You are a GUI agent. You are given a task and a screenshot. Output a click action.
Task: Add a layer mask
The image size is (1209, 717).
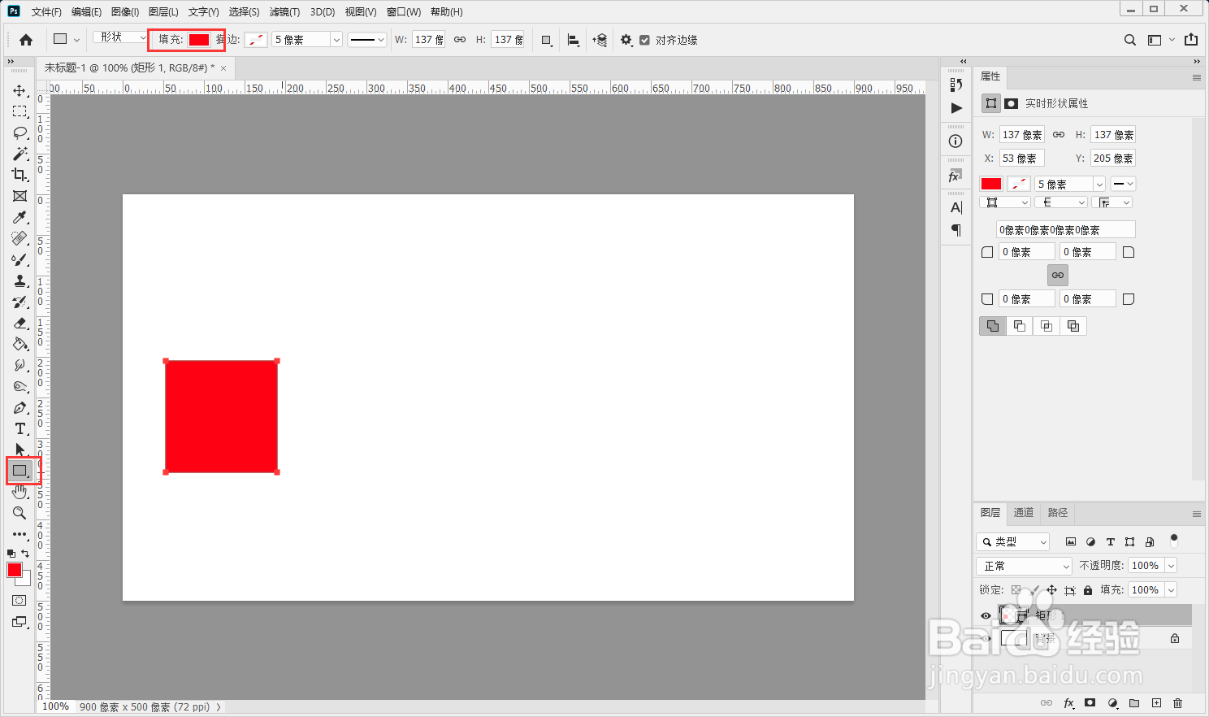click(x=1090, y=703)
